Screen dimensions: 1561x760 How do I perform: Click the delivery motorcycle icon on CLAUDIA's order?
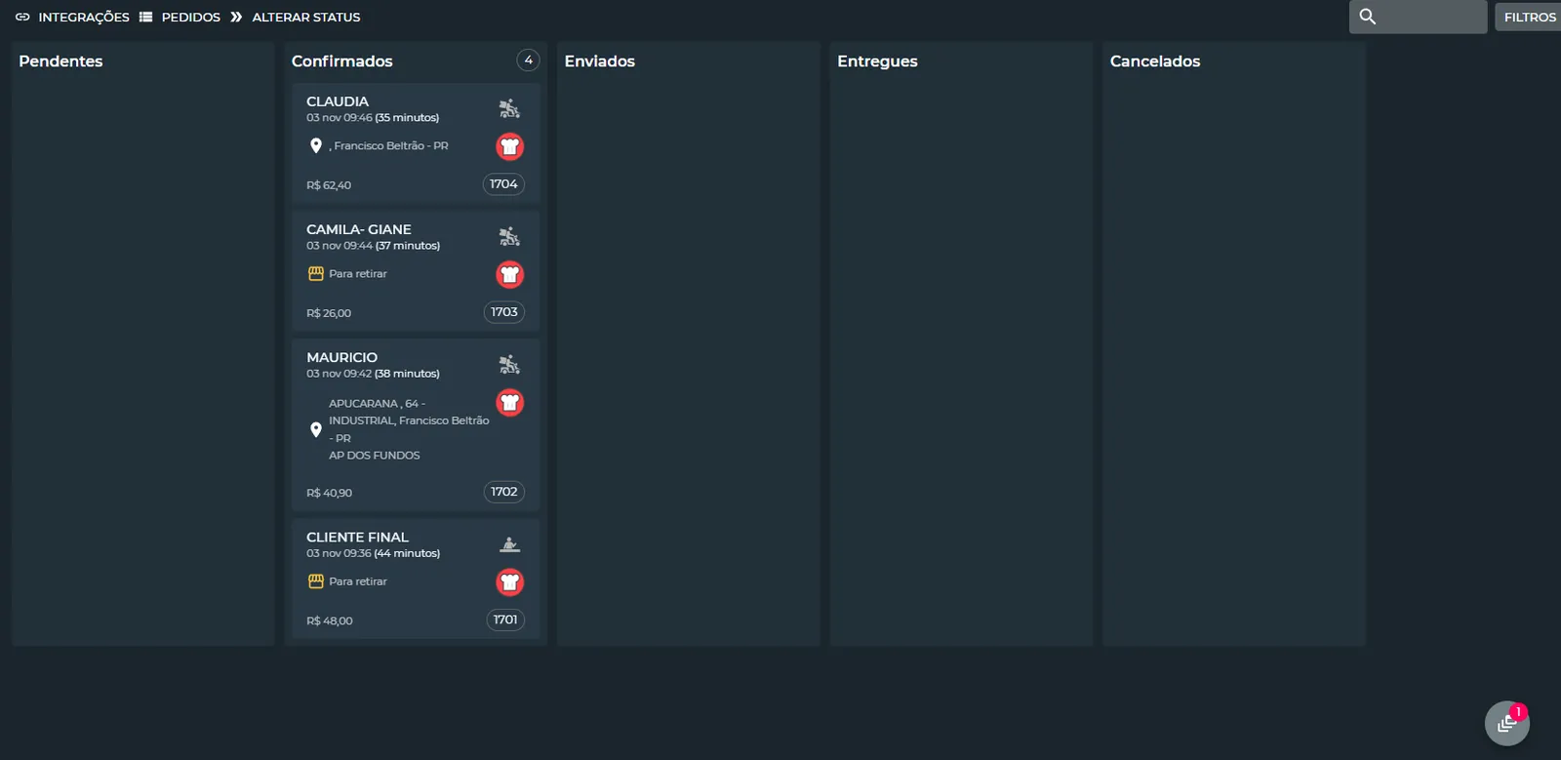click(x=509, y=108)
